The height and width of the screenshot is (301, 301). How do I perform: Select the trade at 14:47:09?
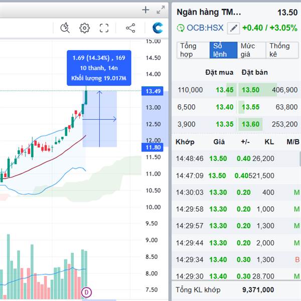pyautogui.click(x=236, y=176)
